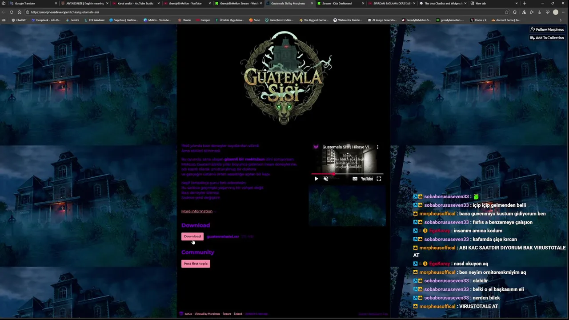Click the Report link in footer
Image resolution: width=569 pixels, height=320 pixels.
pyautogui.click(x=227, y=314)
